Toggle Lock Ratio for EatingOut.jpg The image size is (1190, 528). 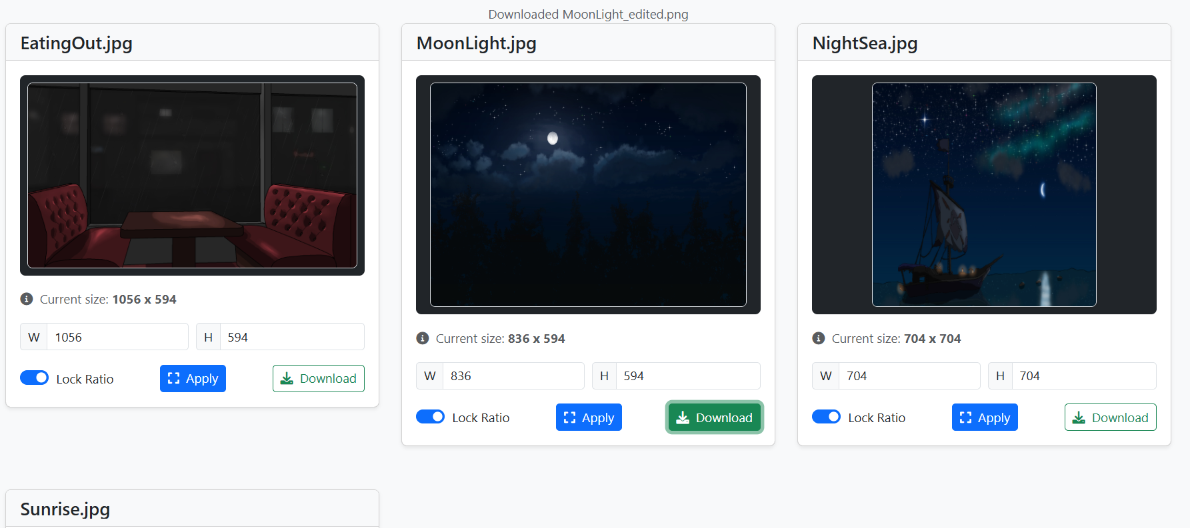point(35,378)
